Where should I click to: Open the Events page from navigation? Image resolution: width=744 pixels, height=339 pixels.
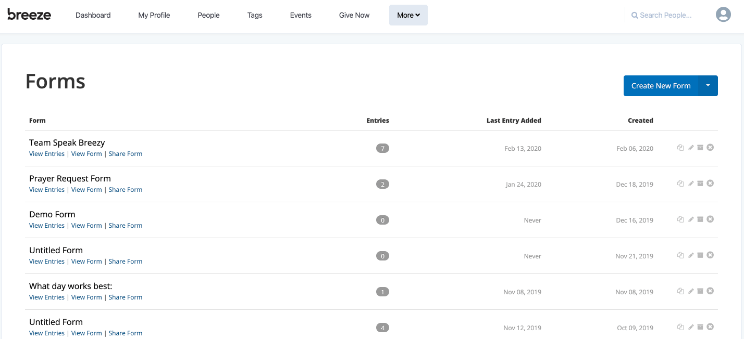(300, 15)
